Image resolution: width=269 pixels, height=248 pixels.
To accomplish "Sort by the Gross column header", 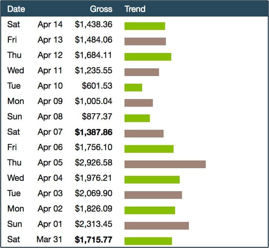I will pyautogui.click(x=101, y=9).
